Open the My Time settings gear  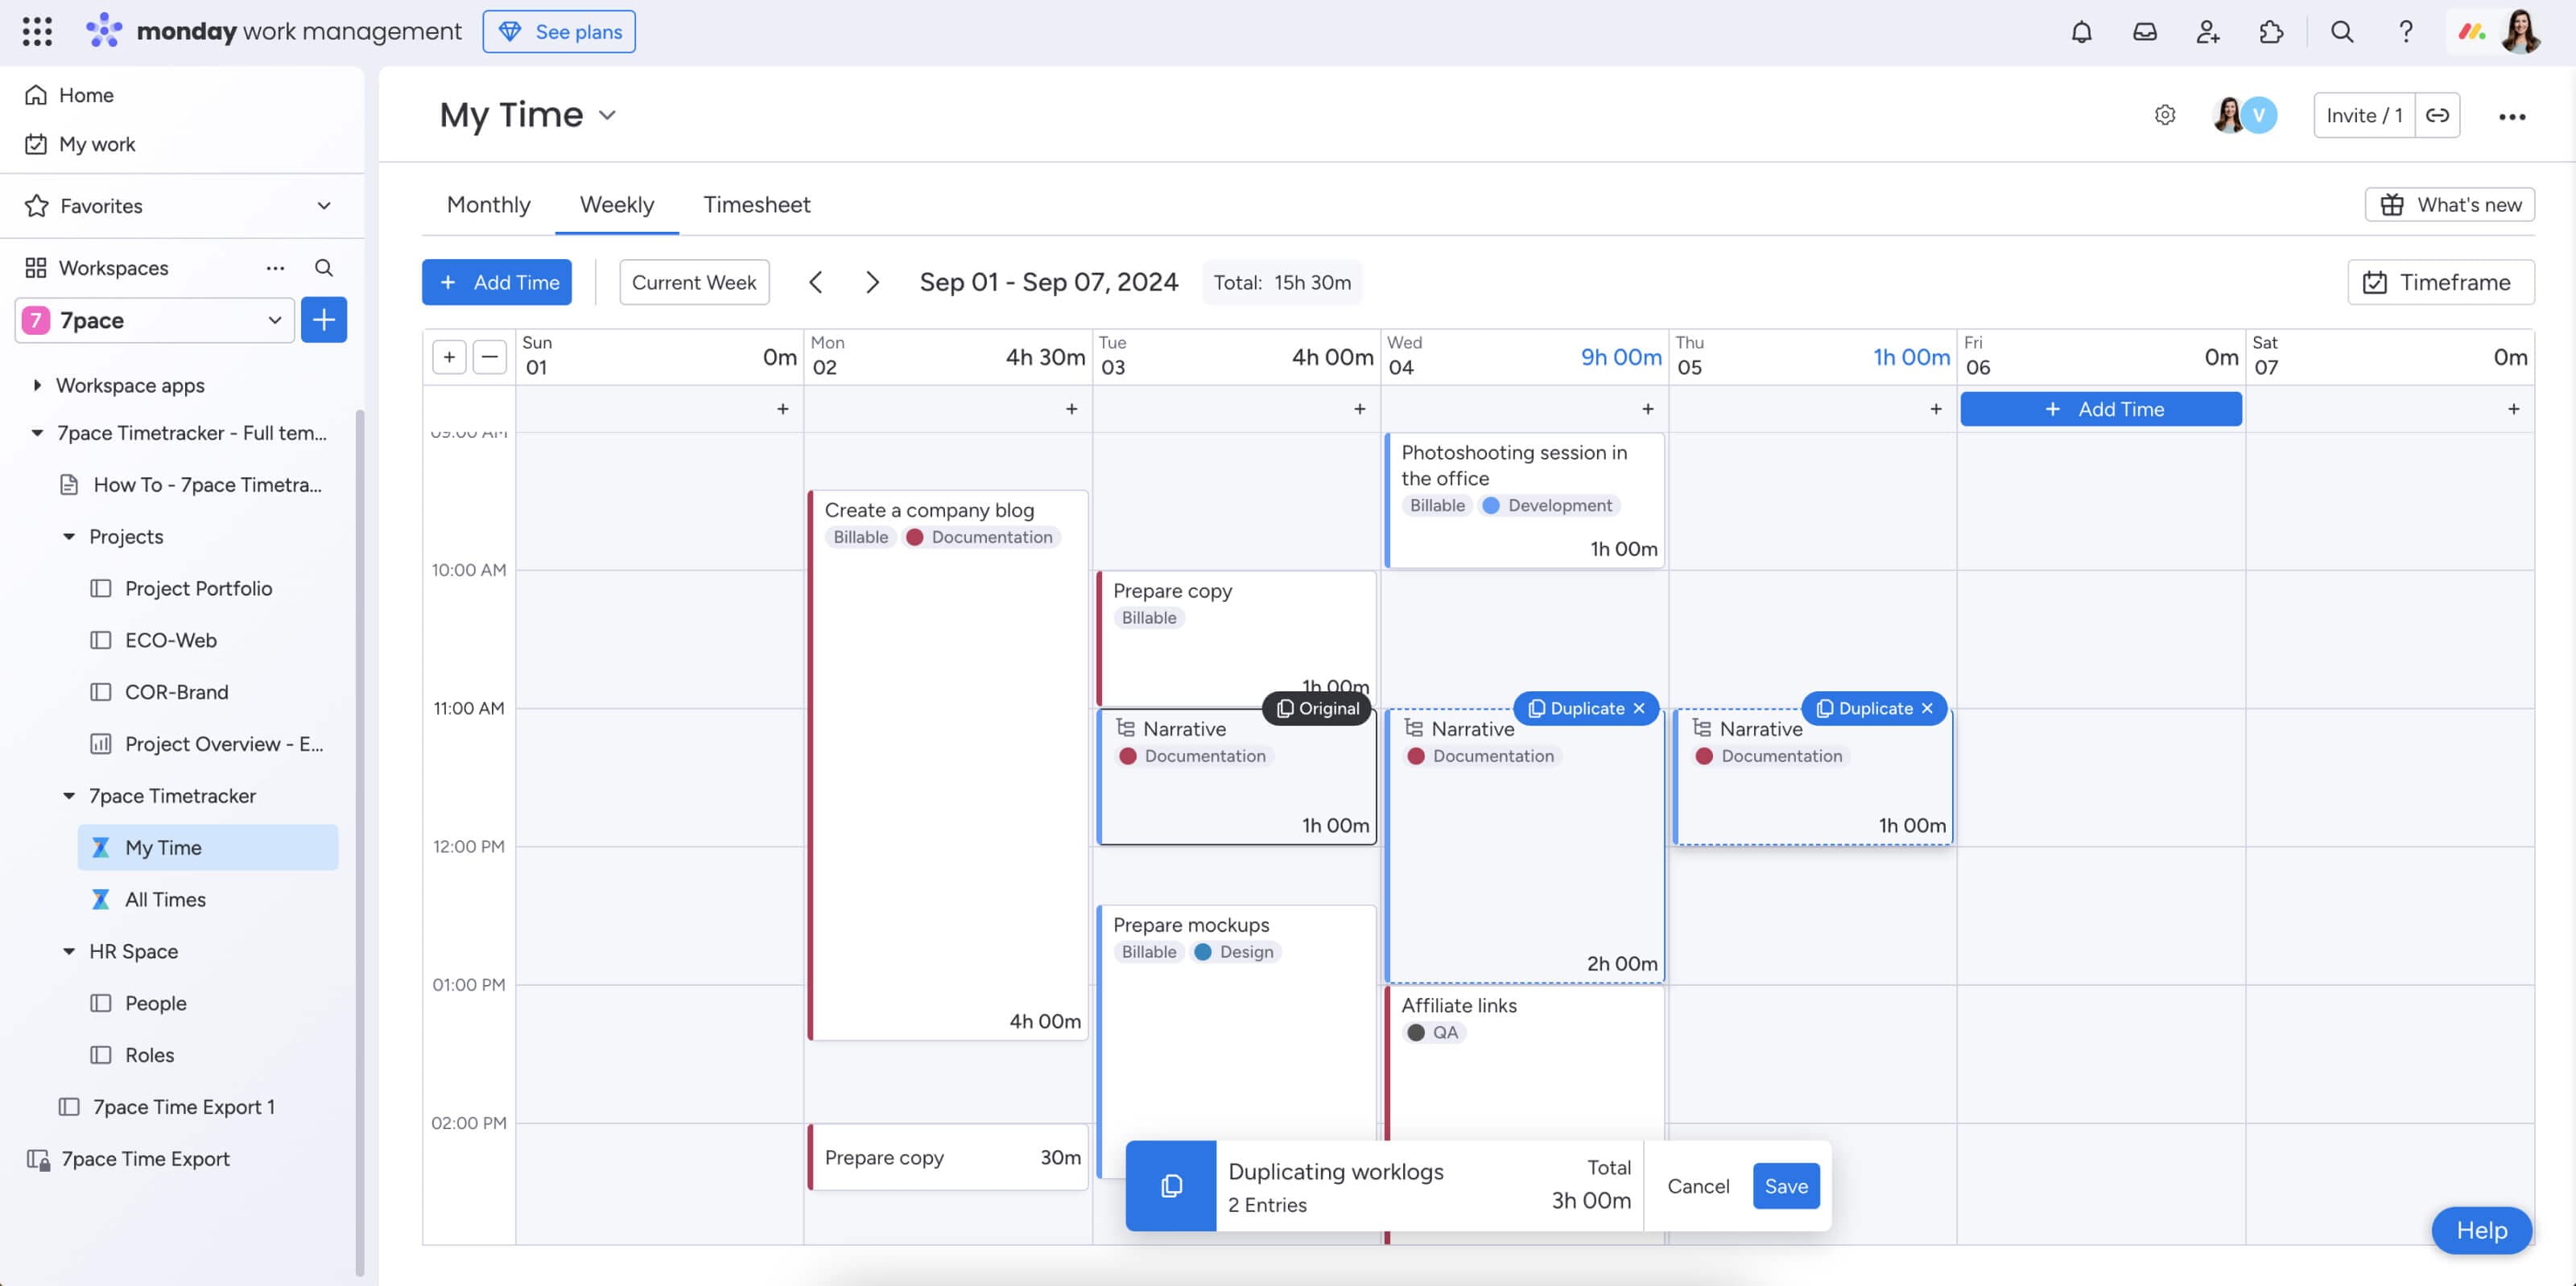2165,115
